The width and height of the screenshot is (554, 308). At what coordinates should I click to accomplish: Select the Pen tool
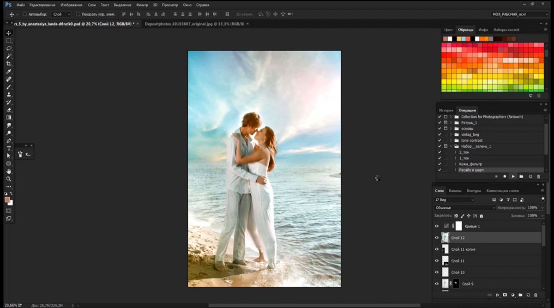pos(9,140)
